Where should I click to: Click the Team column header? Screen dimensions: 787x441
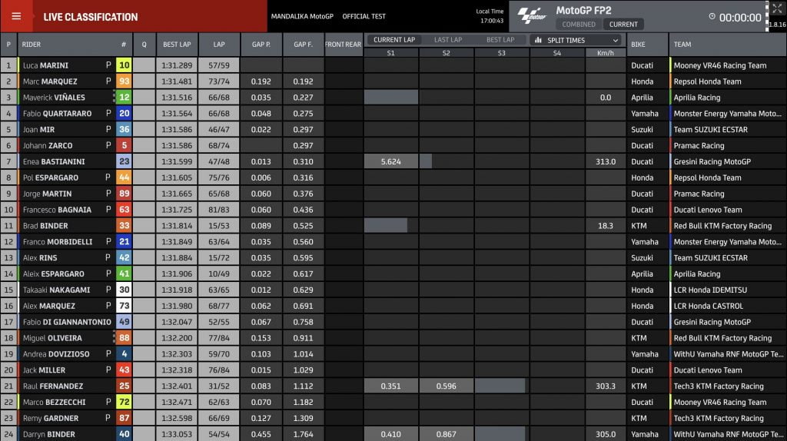(682, 45)
